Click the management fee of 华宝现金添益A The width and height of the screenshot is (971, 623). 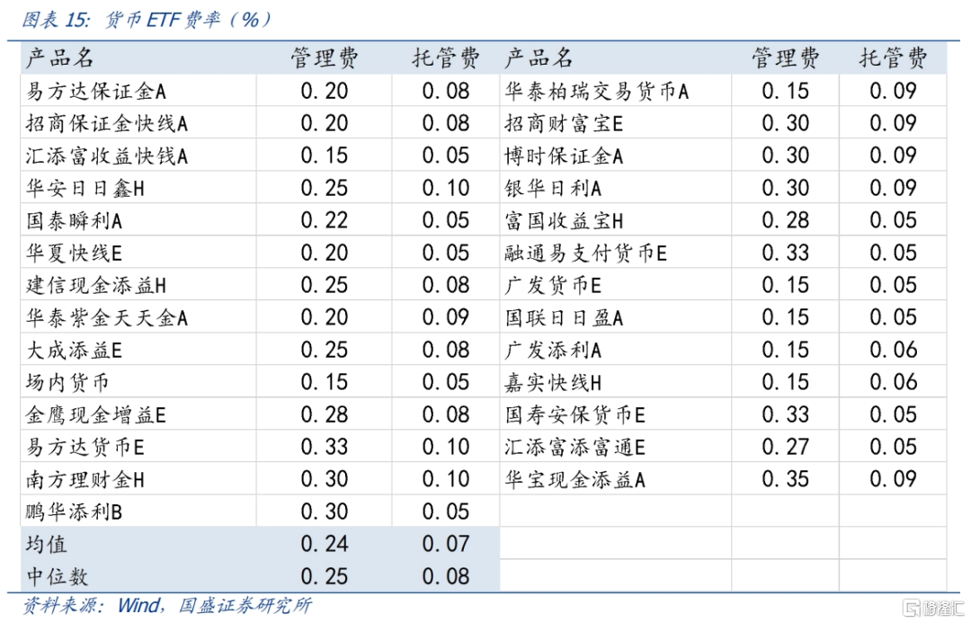(786, 479)
